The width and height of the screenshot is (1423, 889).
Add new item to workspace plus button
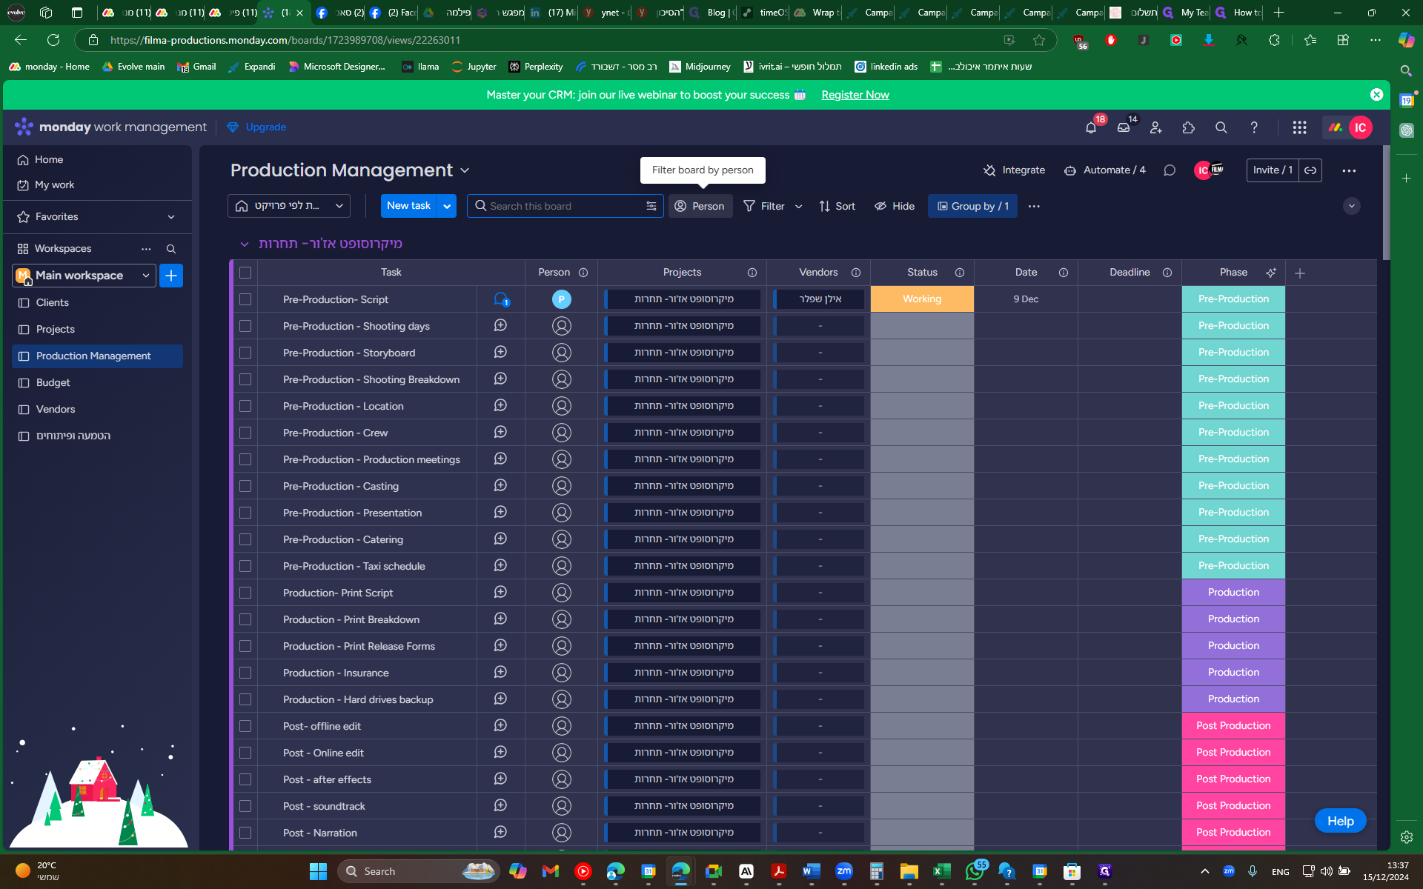coord(171,276)
